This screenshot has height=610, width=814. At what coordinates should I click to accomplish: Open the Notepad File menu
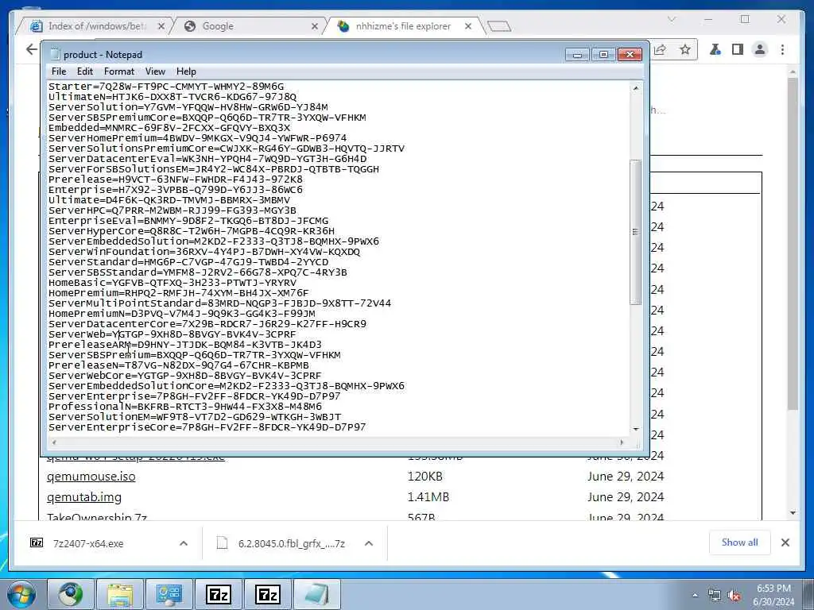(59, 71)
